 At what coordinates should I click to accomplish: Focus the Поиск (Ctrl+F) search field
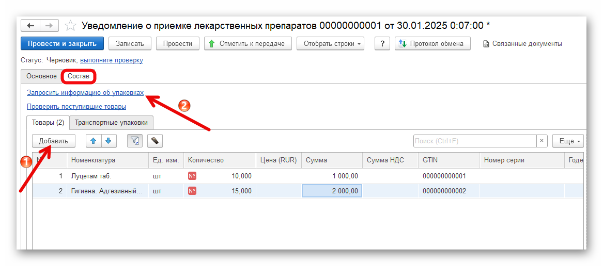[475, 141]
